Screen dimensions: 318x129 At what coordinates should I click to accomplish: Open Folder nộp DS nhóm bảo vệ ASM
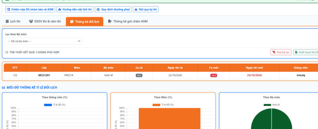tap(30, 9)
